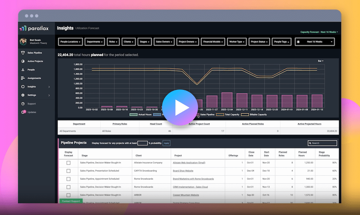Screen dimensions: 360x215
Task: Check Display Forecast for Board Shop Website
Action: 68,171
